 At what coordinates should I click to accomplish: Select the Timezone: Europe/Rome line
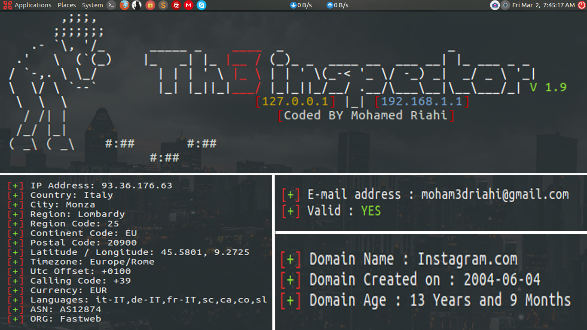coord(81,261)
